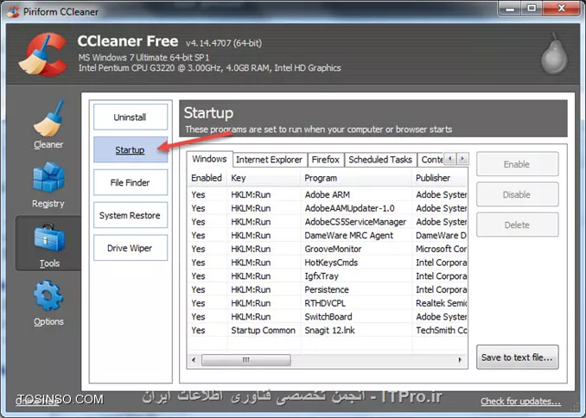Click the Enable button
Viewport: 586px width, 418px height.
(x=517, y=164)
